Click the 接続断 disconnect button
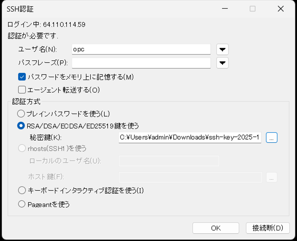297x241 pixels. click(x=268, y=228)
